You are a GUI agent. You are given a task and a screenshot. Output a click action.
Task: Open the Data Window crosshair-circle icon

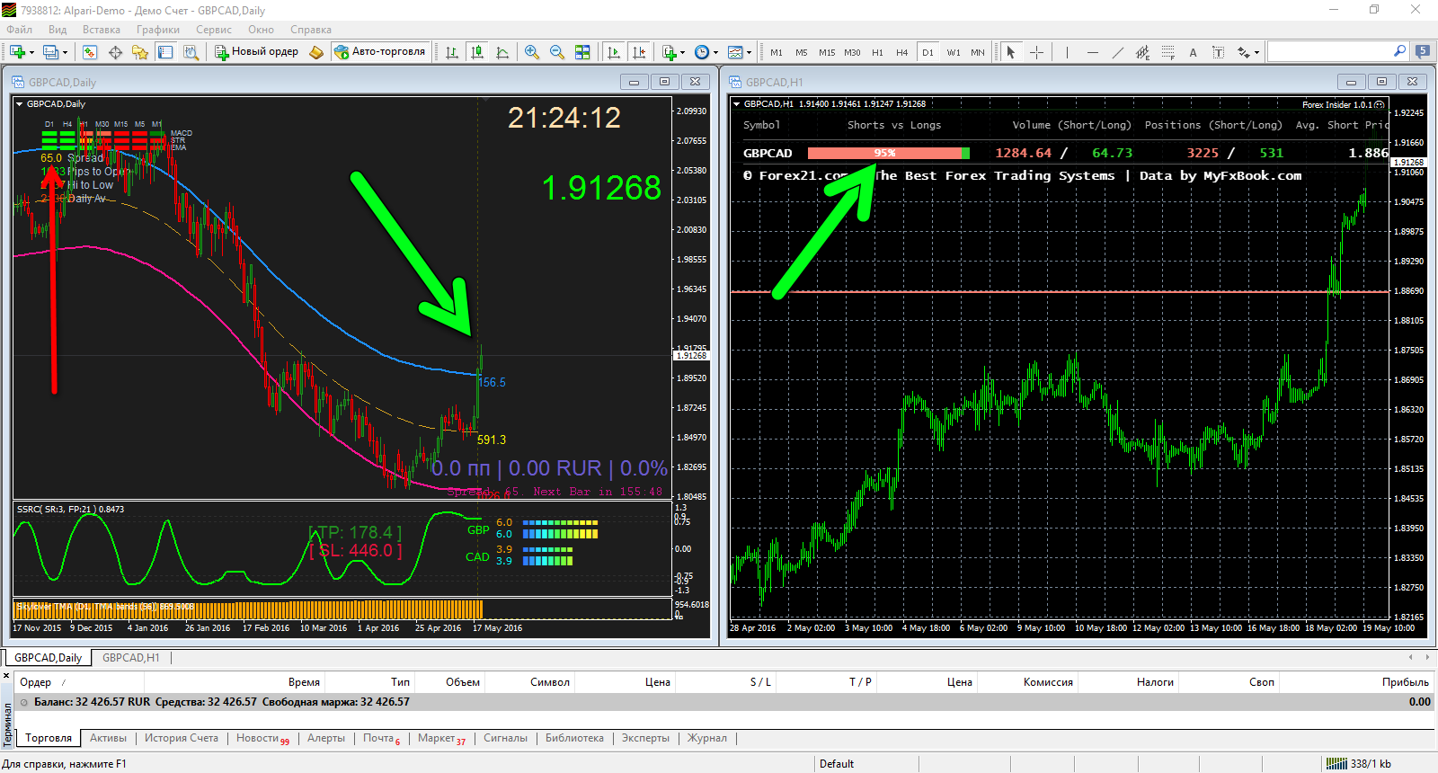tap(115, 52)
